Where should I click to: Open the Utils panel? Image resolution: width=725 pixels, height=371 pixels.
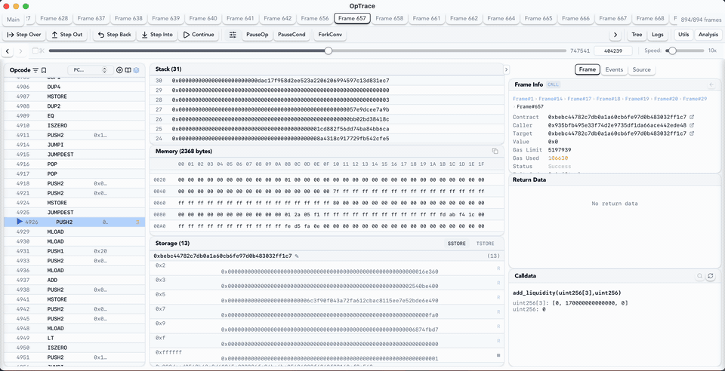point(684,35)
